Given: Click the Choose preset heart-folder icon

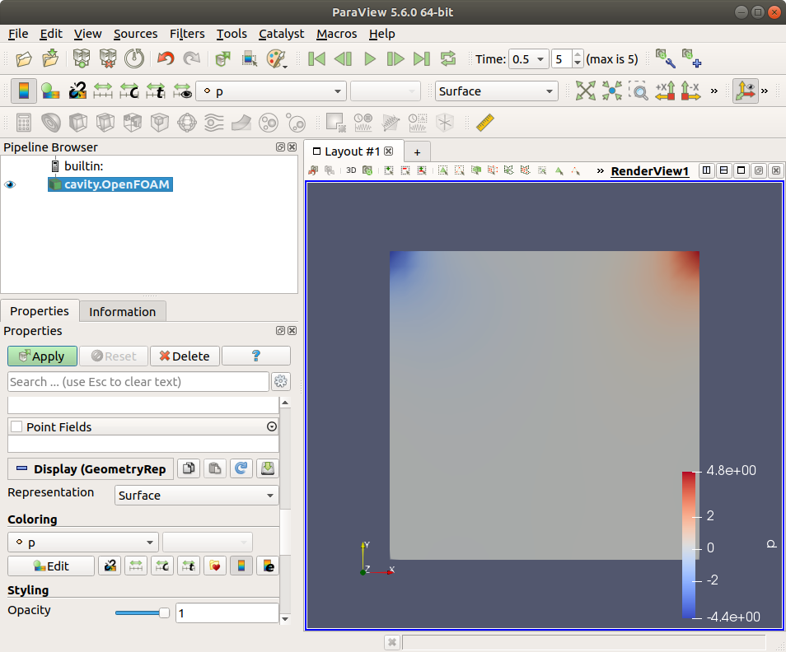Looking at the screenshot, I should (215, 566).
